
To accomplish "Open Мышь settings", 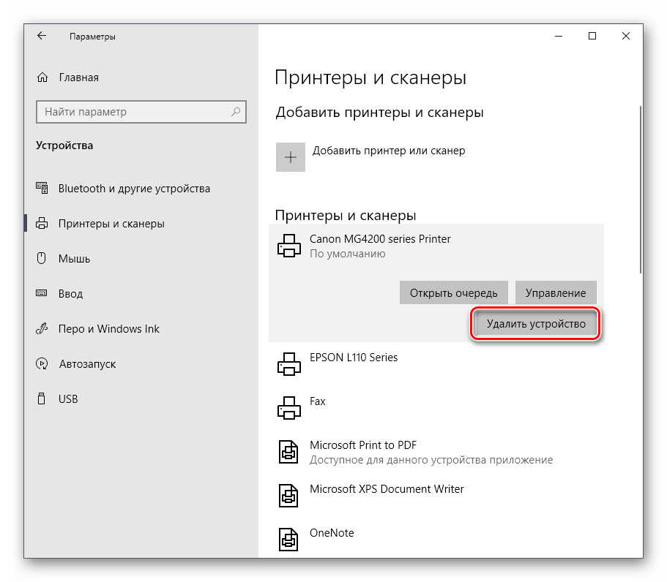I will tap(74, 259).
